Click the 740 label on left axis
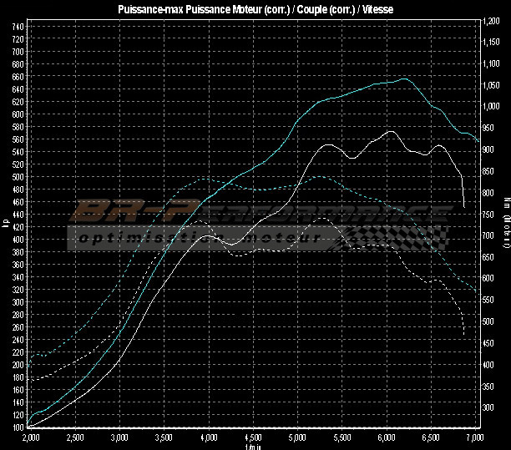This screenshot has width=511, height=450. pos(18,27)
